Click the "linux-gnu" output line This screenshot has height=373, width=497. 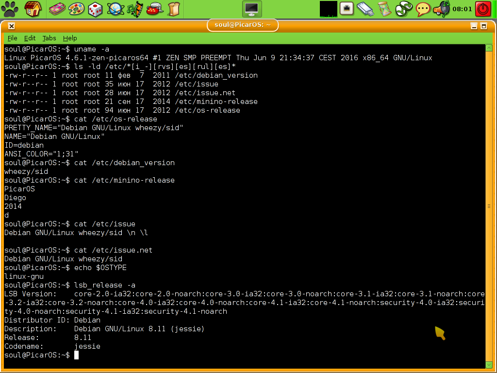24,276
